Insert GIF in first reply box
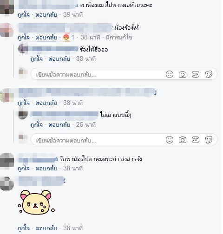 point(196,74)
